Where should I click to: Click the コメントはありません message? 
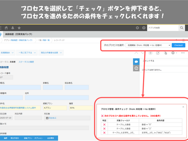[152, 70]
